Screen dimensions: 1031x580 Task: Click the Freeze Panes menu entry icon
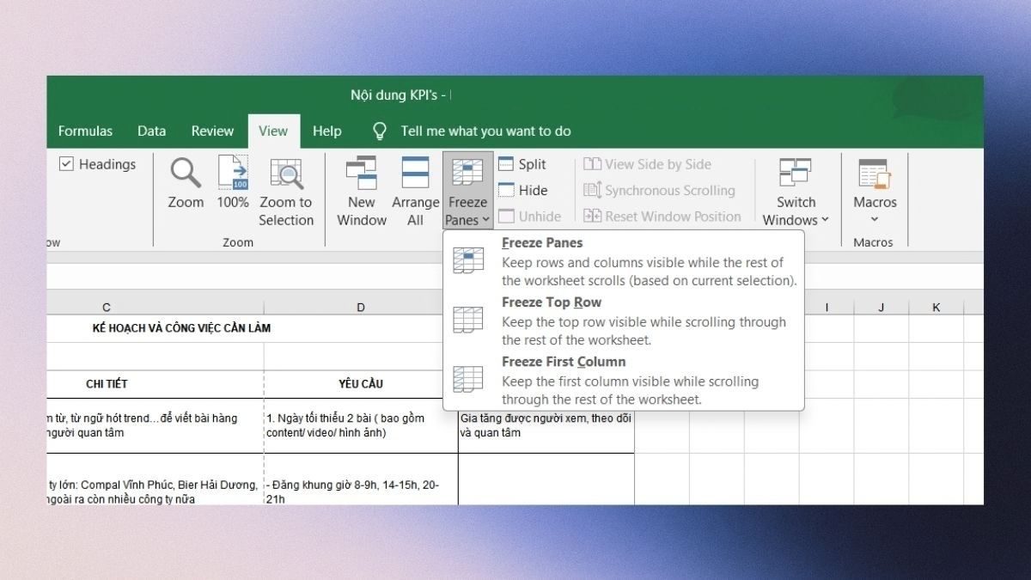click(468, 259)
